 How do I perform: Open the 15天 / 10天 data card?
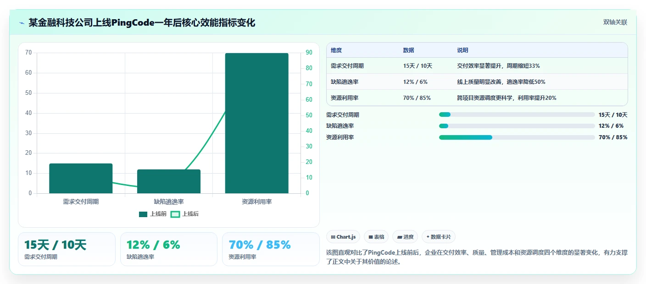click(x=67, y=249)
